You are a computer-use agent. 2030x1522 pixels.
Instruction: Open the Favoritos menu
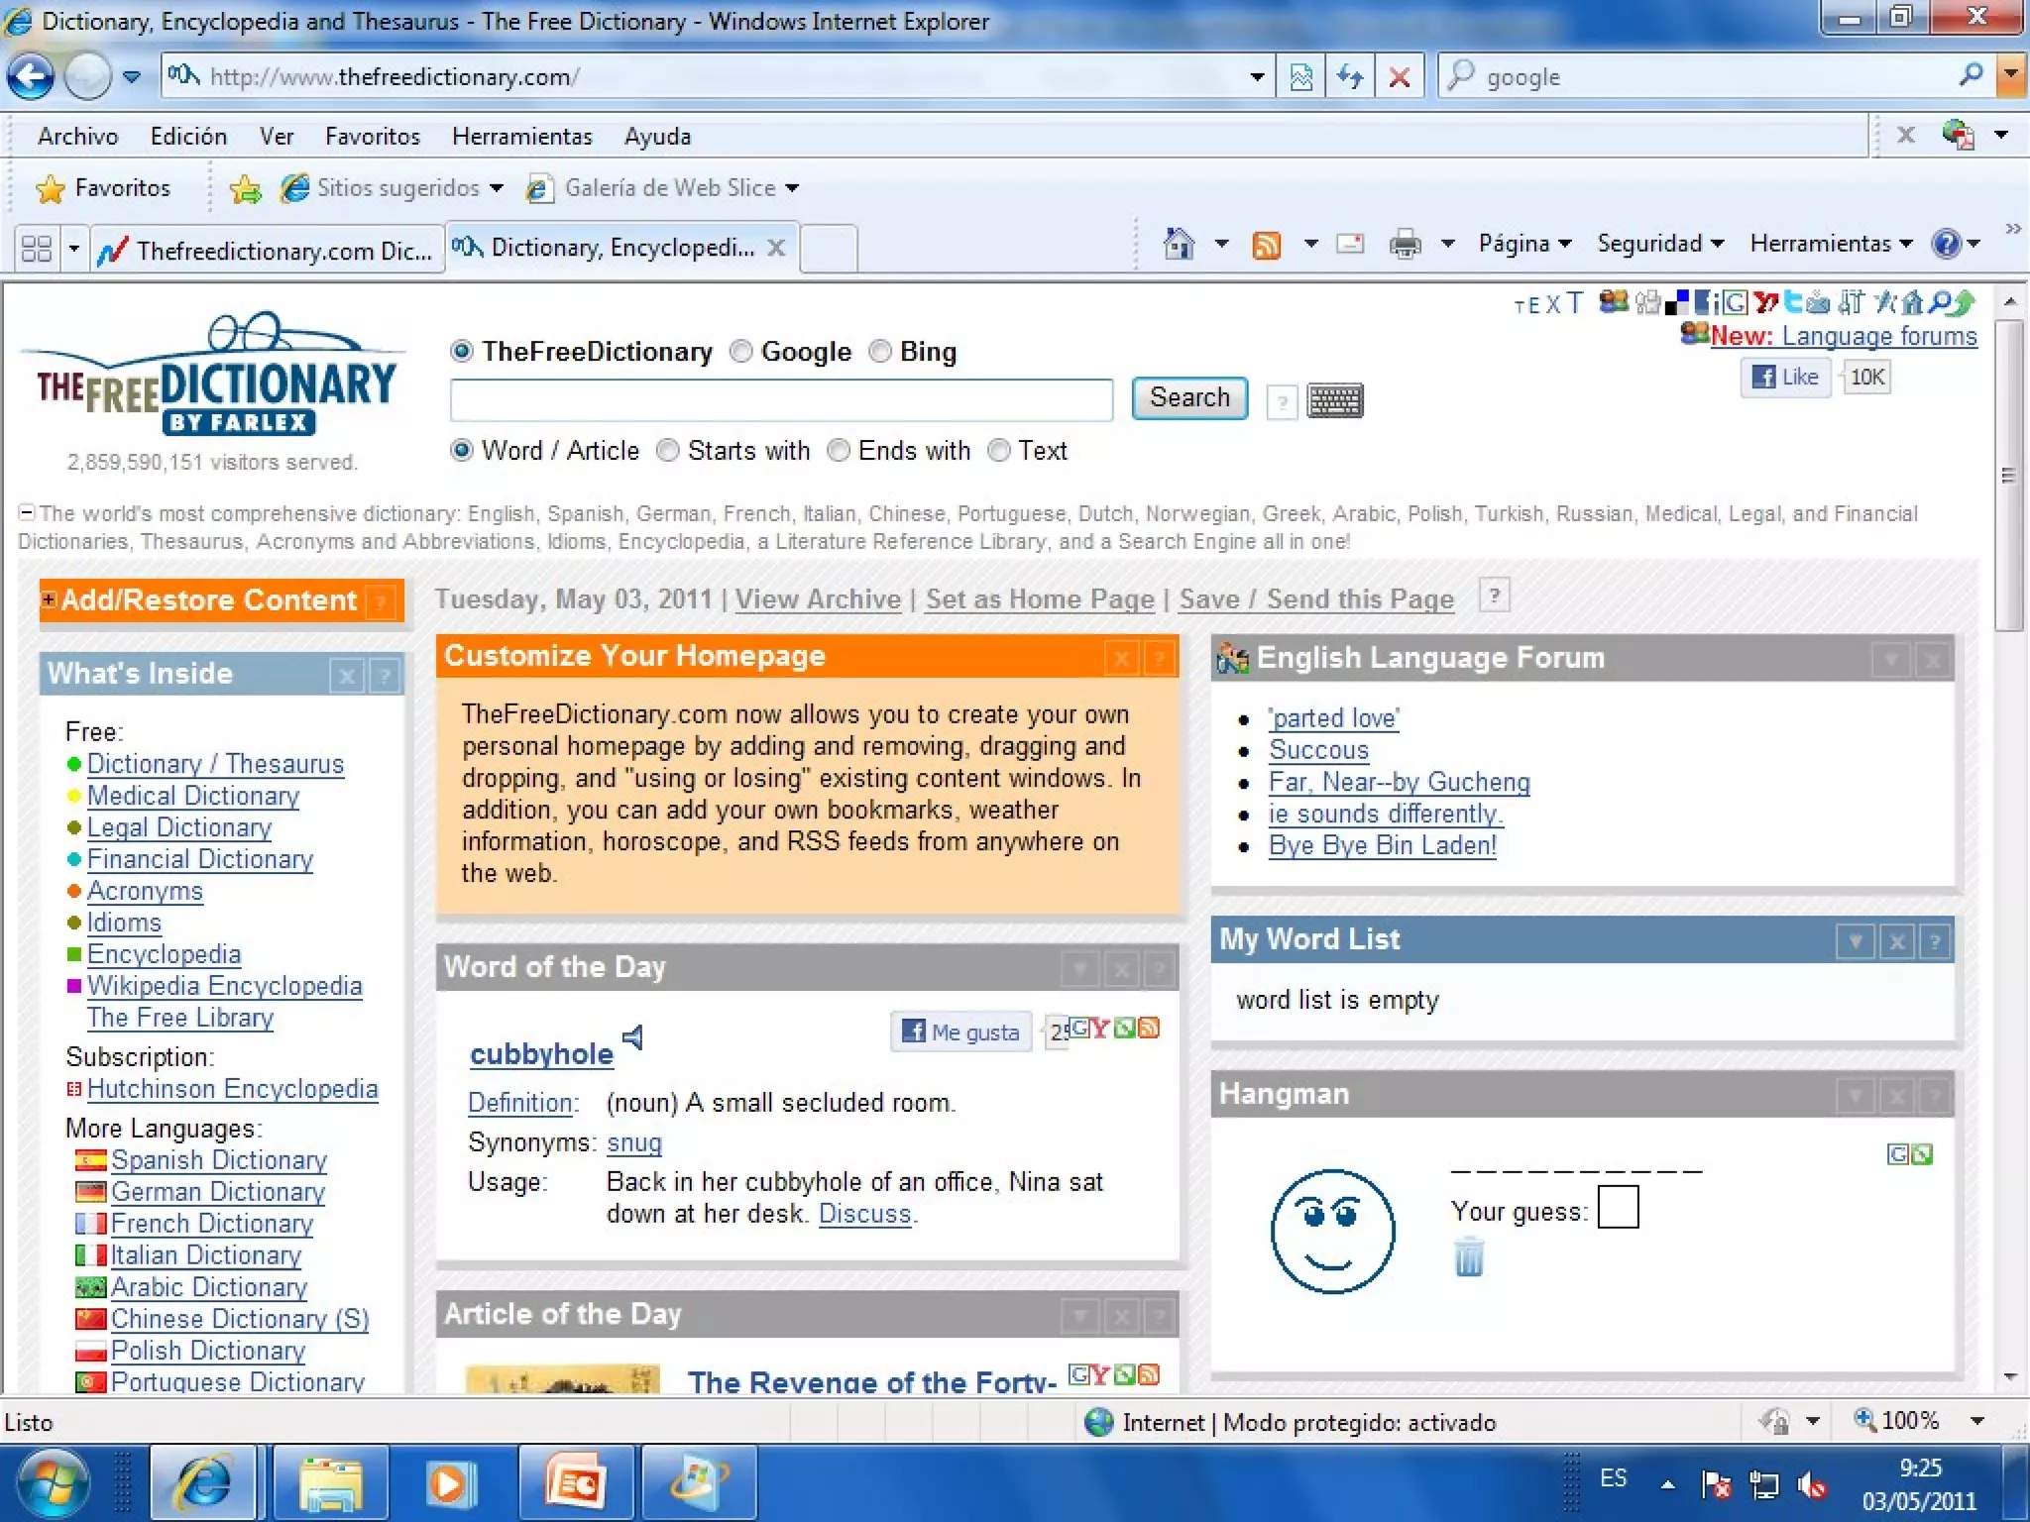pos(372,136)
